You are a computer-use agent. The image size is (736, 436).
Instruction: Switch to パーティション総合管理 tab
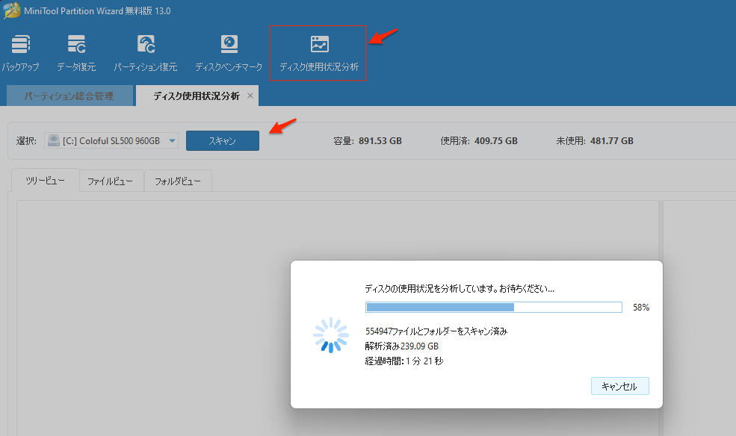[69, 96]
